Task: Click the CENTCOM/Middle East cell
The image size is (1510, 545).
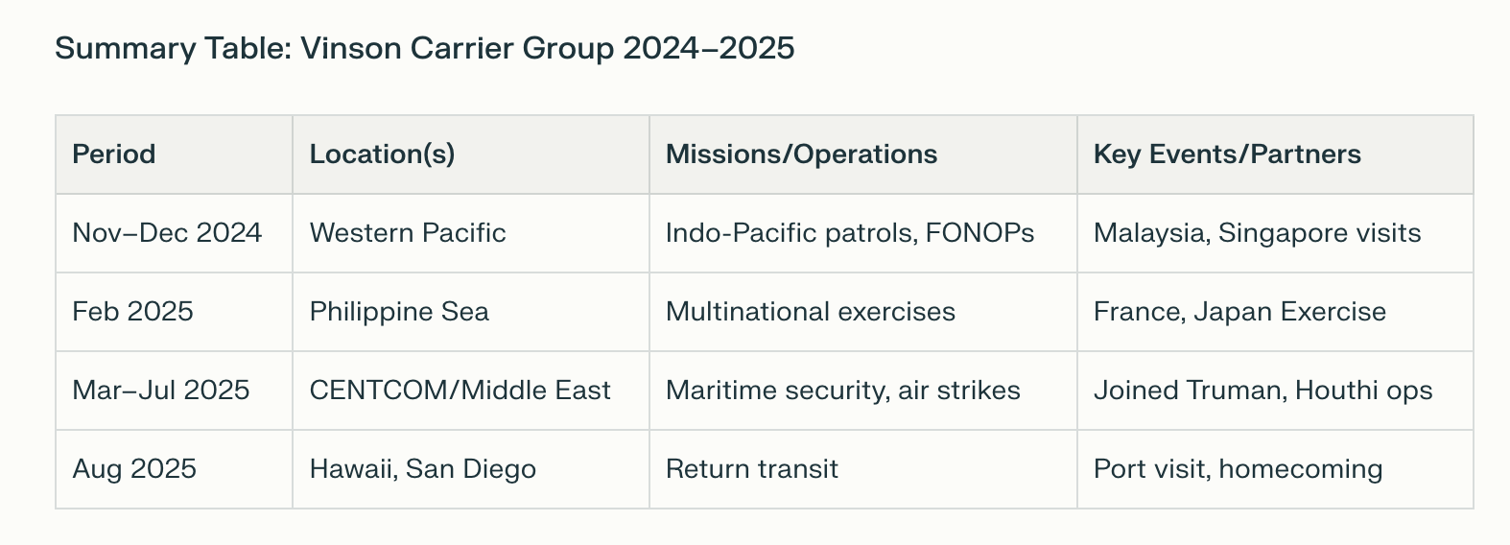Action: 471,391
